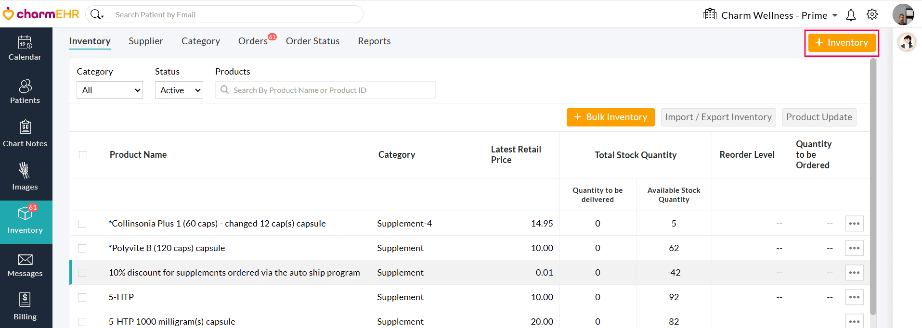922x328 pixels.
Task: Open settings gear icon
Action: tap(872, 15)
